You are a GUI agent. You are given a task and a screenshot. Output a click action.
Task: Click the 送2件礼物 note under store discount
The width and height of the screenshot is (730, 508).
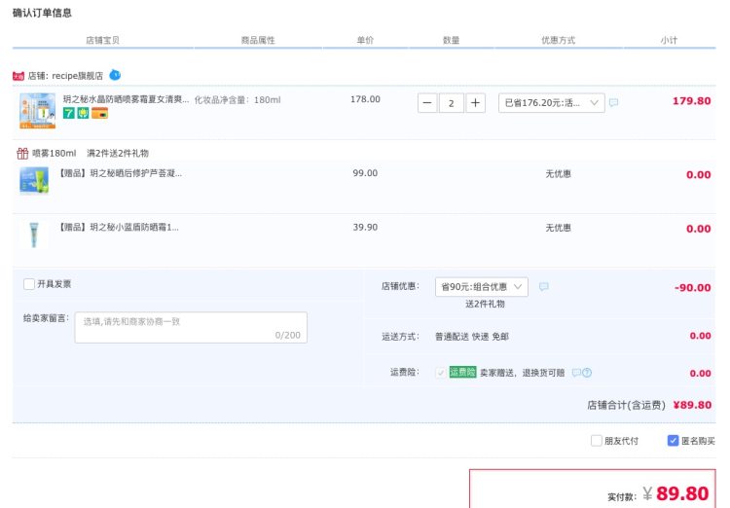pyautogui.click(x=485, y=304)
